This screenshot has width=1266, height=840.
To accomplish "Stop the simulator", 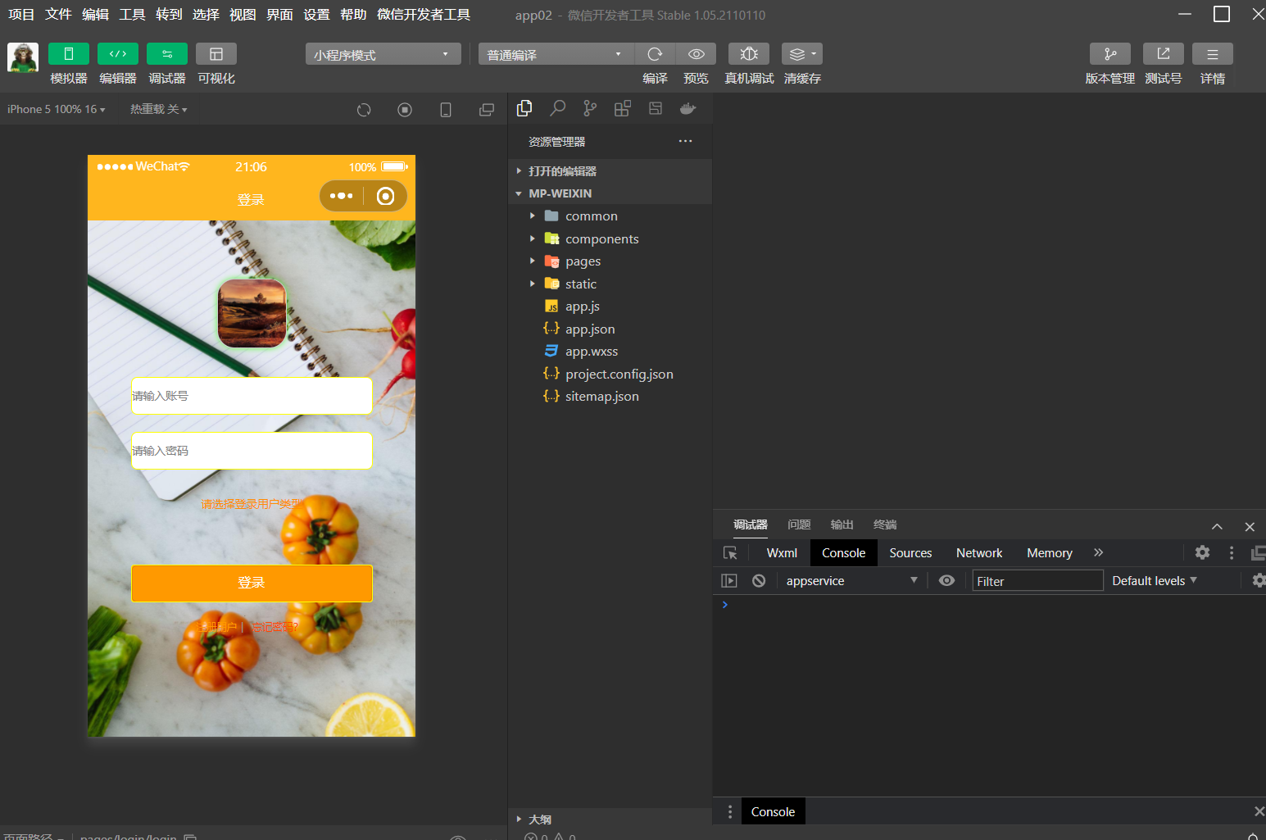I will 405,110.
